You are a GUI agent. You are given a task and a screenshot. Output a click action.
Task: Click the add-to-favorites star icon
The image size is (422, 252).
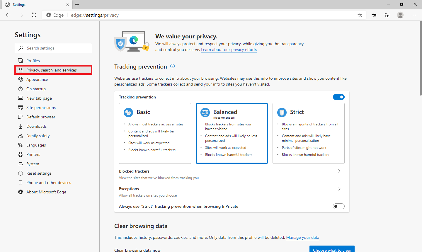pyautogui.click(x=360, y=15)
